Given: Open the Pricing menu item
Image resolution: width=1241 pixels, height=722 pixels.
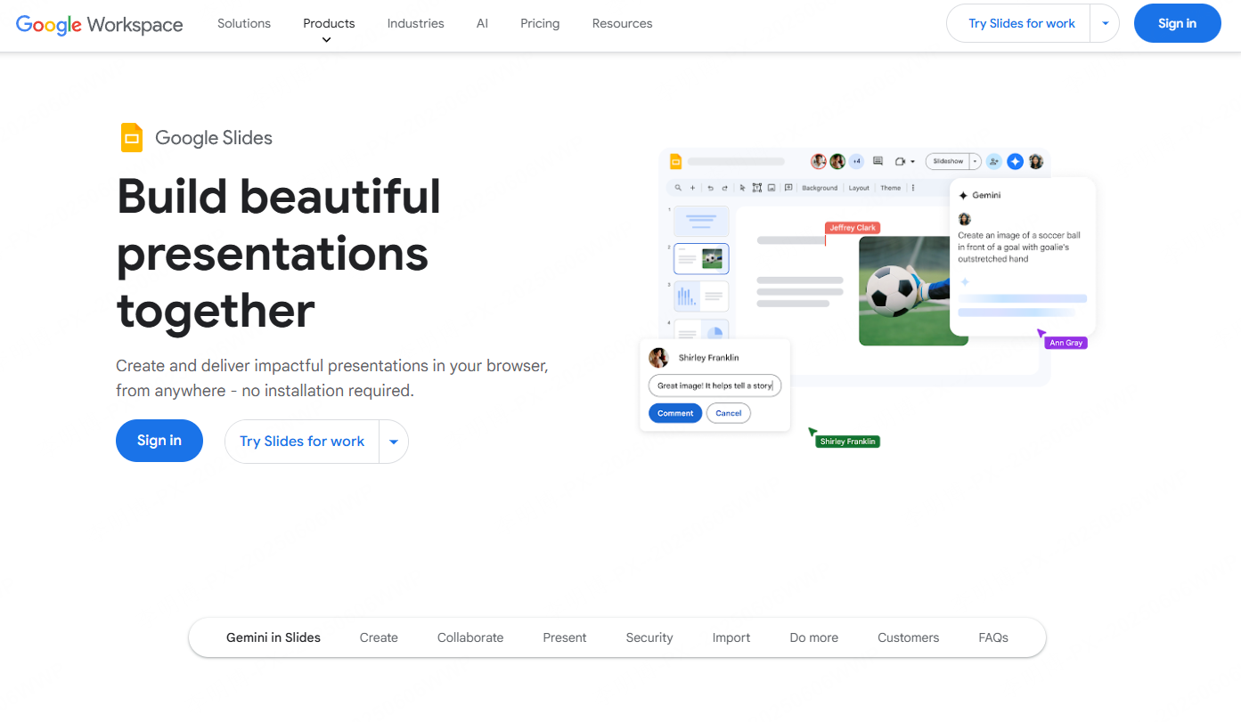Looking at the screenshot, I should click(539, 23).
